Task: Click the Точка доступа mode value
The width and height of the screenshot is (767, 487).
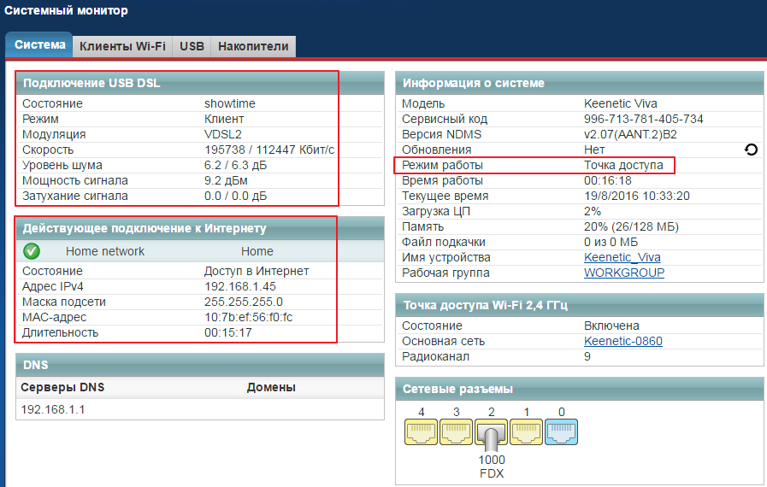Action: tap(622, 165)
